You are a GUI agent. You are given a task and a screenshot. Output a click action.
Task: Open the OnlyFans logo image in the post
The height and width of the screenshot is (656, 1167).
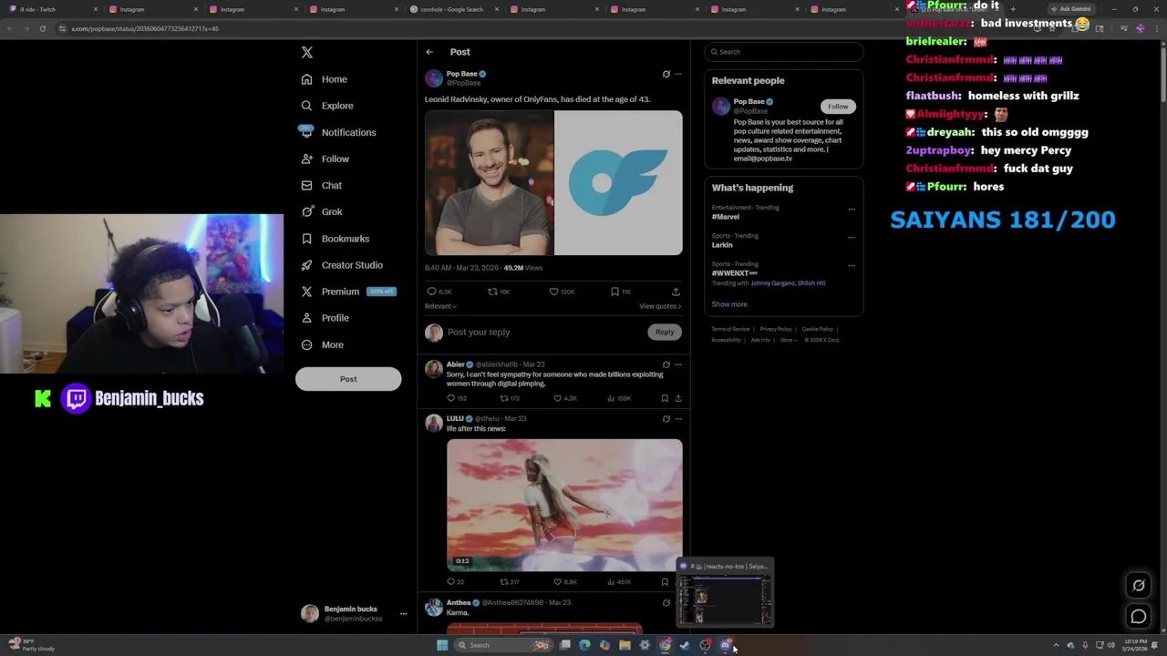pyautogui.click(x=618, y=183)
